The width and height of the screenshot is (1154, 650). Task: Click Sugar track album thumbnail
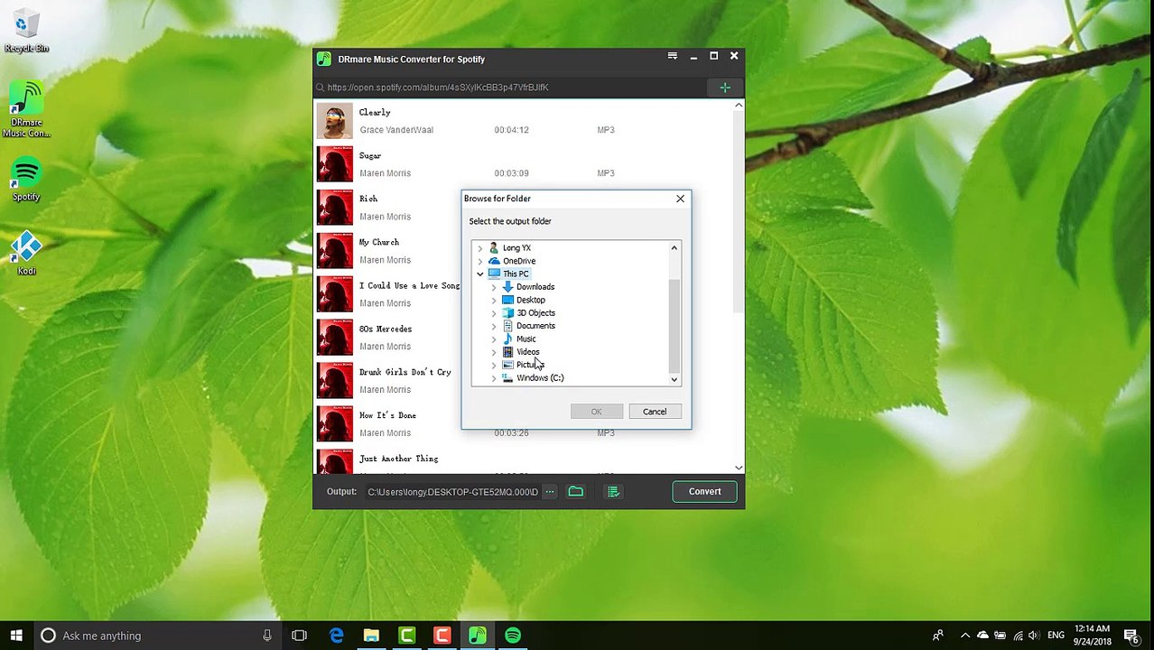334,164
